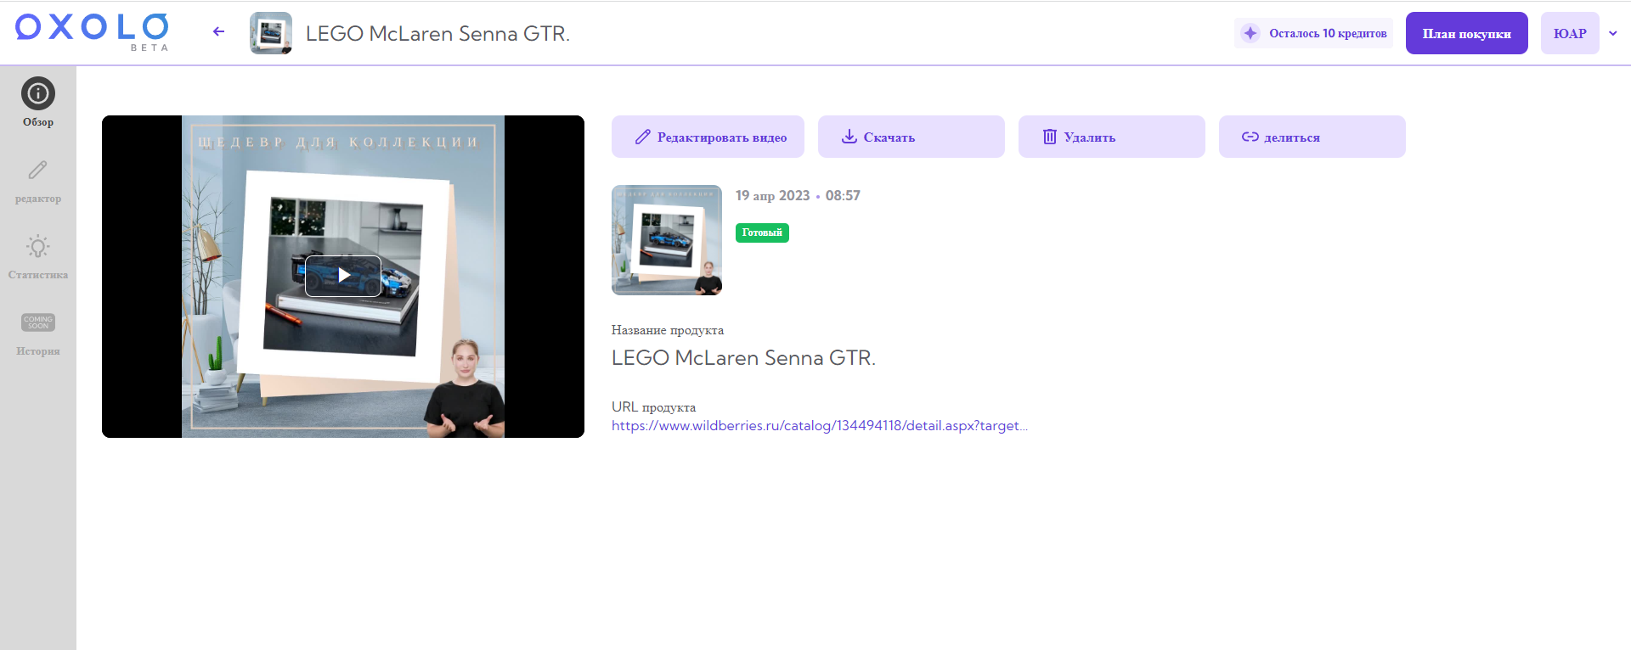Click the product name LEGO McLaren Senna GTR.

(x=743, y=358)
